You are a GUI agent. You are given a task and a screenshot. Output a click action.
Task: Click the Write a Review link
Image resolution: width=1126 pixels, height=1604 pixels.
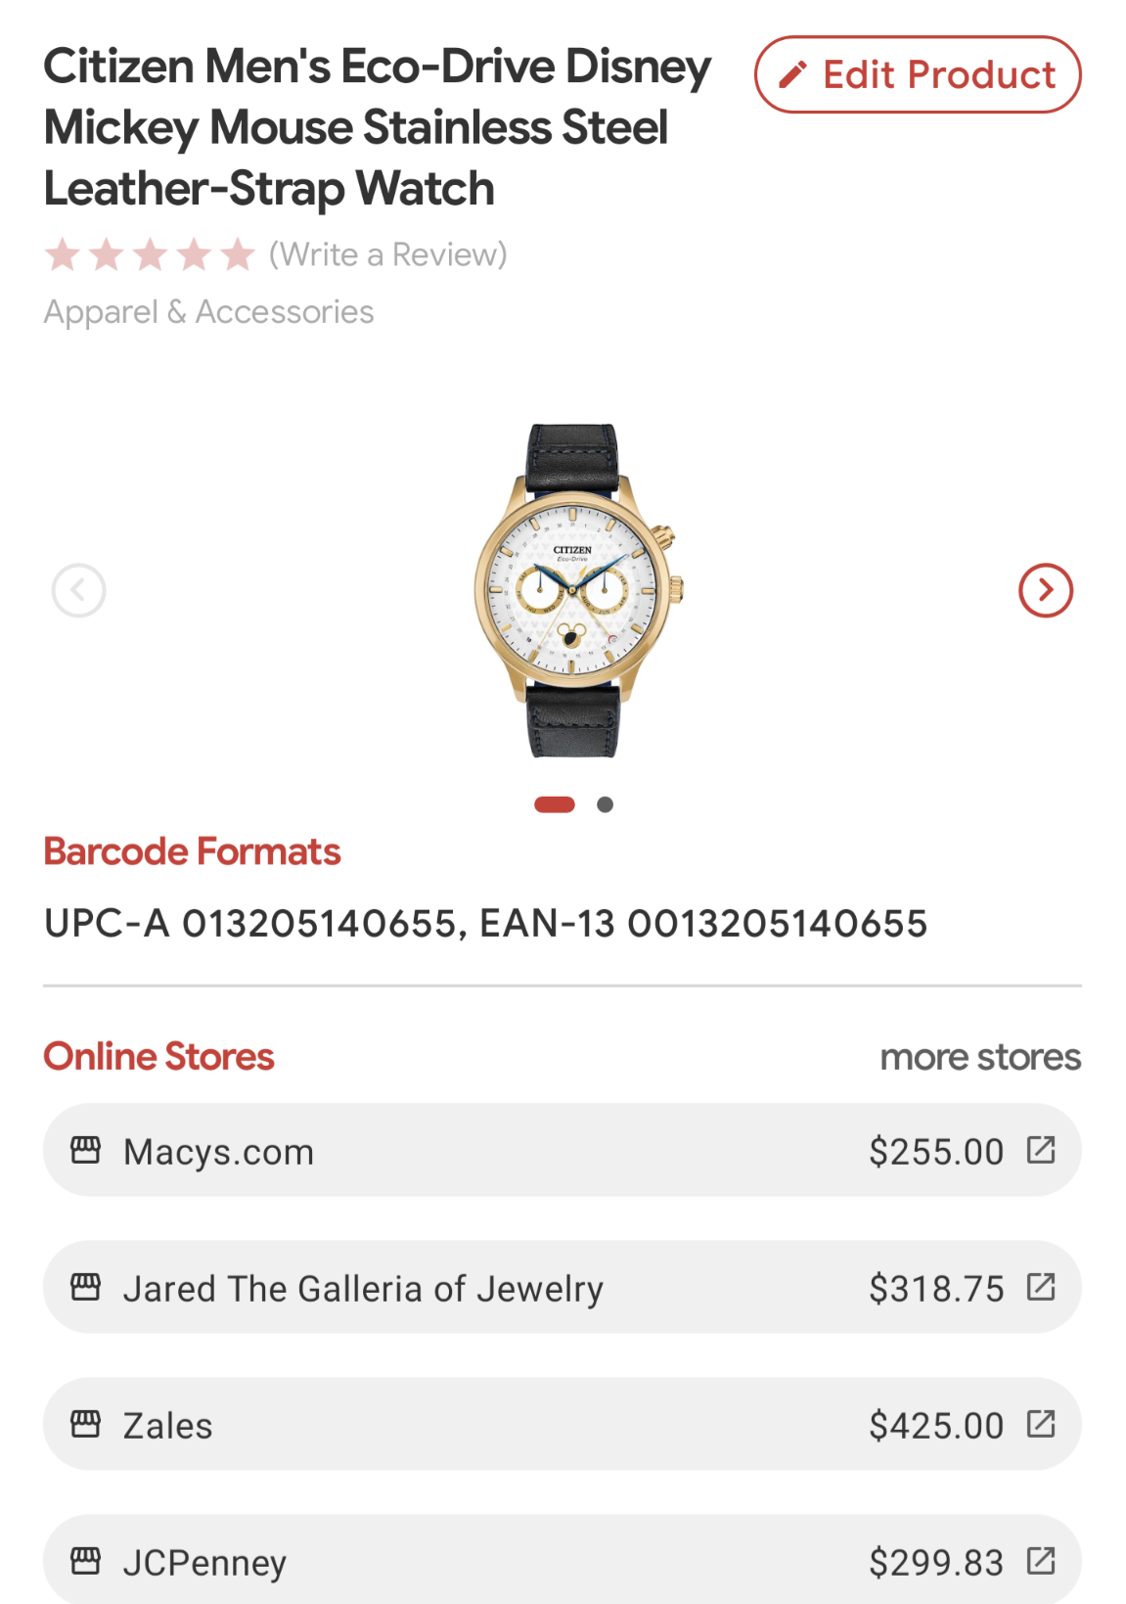click(388, 254)
